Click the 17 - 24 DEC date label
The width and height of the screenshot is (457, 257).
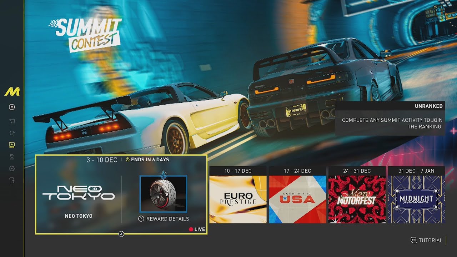[x=297, y=171]
